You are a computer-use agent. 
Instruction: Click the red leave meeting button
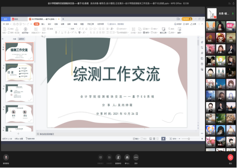(x=231, y=158)
